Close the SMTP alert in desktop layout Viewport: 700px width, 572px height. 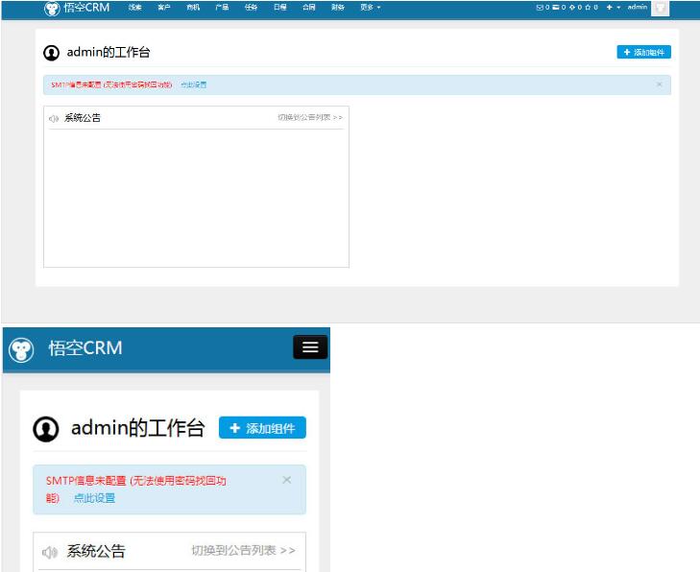[659, 84]
